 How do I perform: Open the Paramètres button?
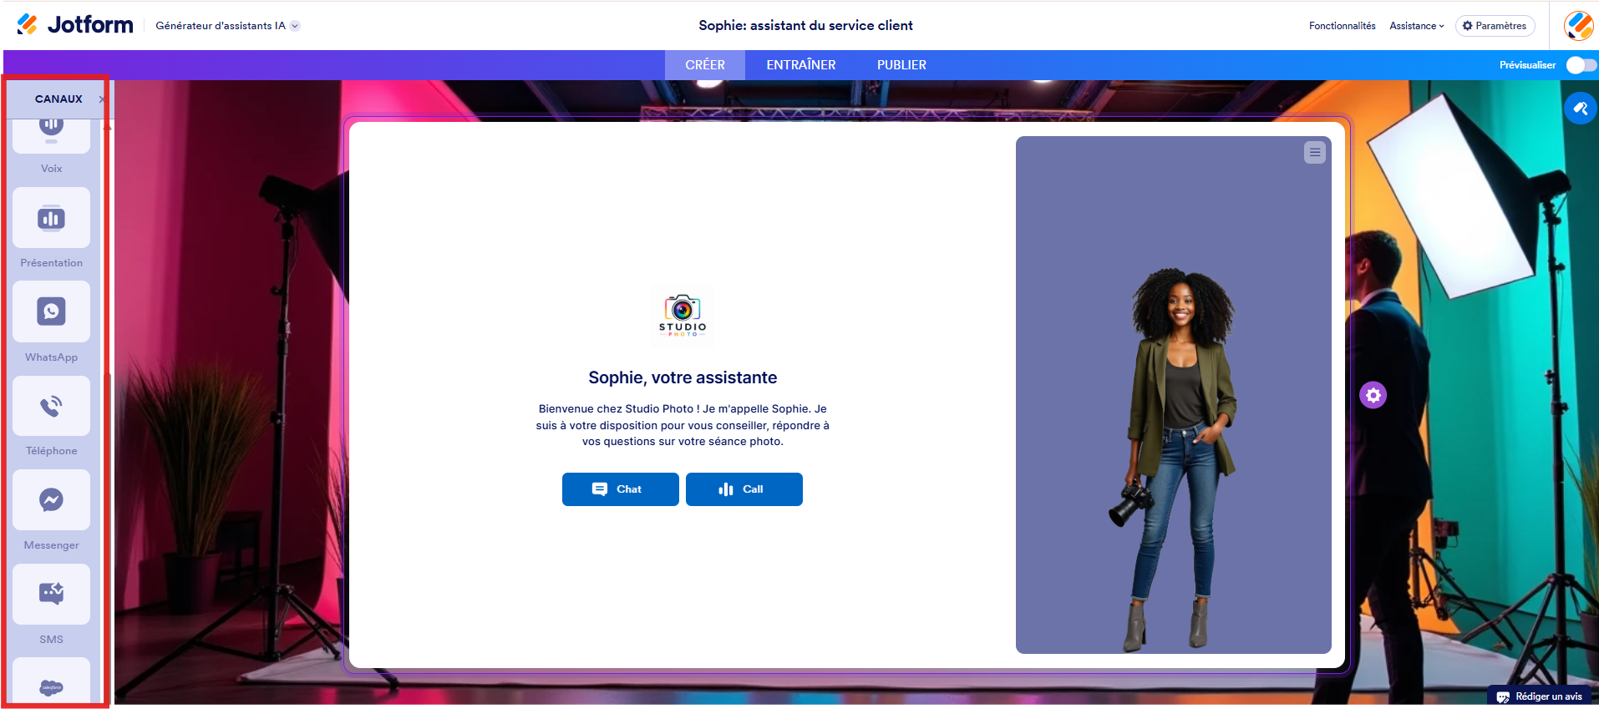click(x=1495, y=26)
